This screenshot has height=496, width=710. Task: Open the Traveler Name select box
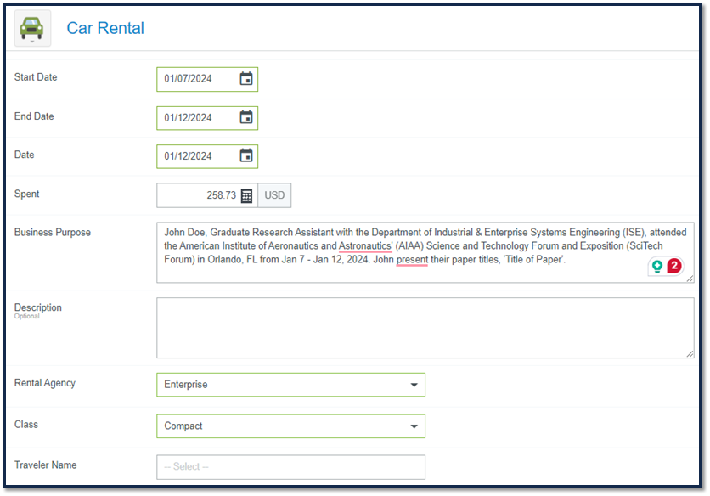coord(290,467)
